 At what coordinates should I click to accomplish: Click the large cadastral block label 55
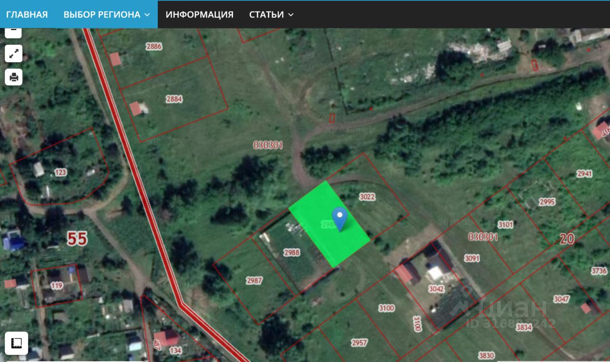(x=77, y=238)
